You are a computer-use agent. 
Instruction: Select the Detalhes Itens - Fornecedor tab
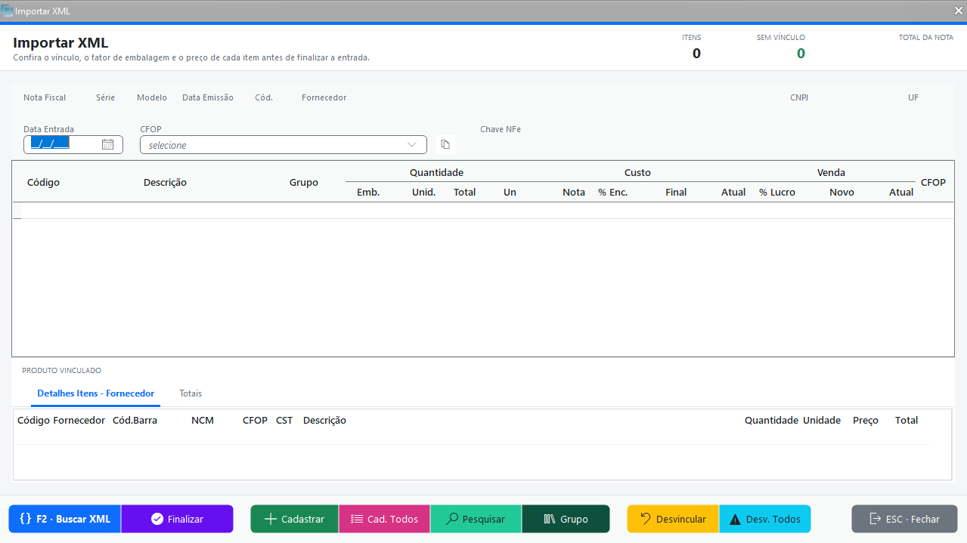(x=95, y=393)
